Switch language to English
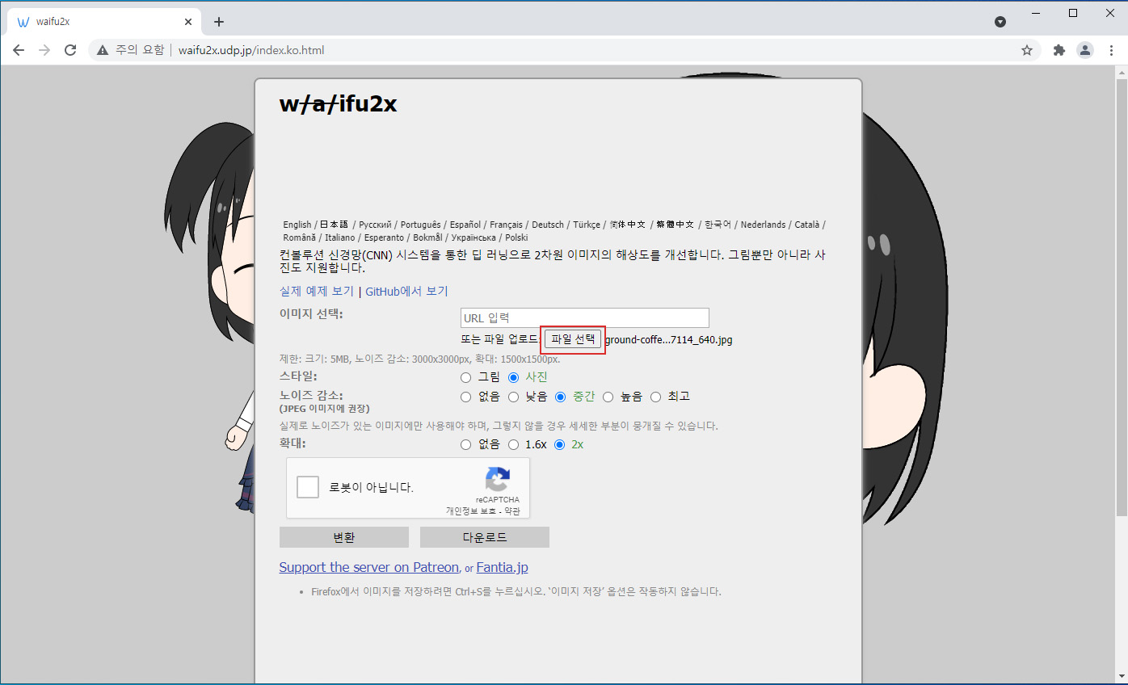The width and height of the screenshot is (1128, 685). point(297,225)
